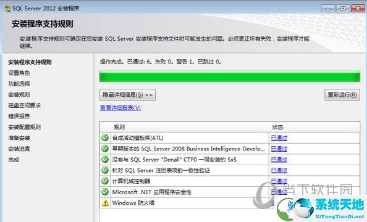The height and width of the screenshot is (222, 367).
Task: Open 已通过 link for the SQL Server 2008 Business Intelligence row
Action: pyautogui.click(x=279, y=149)
